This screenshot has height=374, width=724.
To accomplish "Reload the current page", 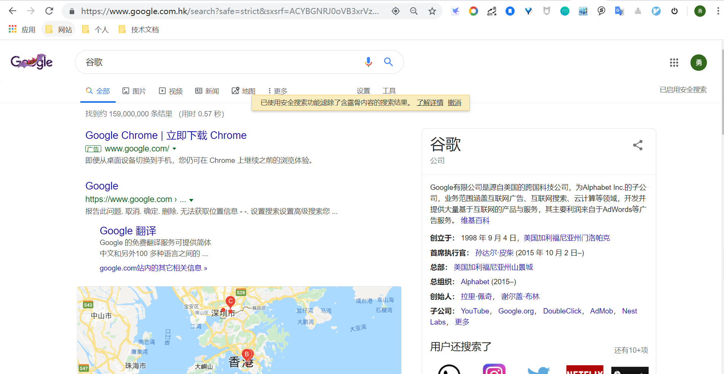I will pos(49,11).
